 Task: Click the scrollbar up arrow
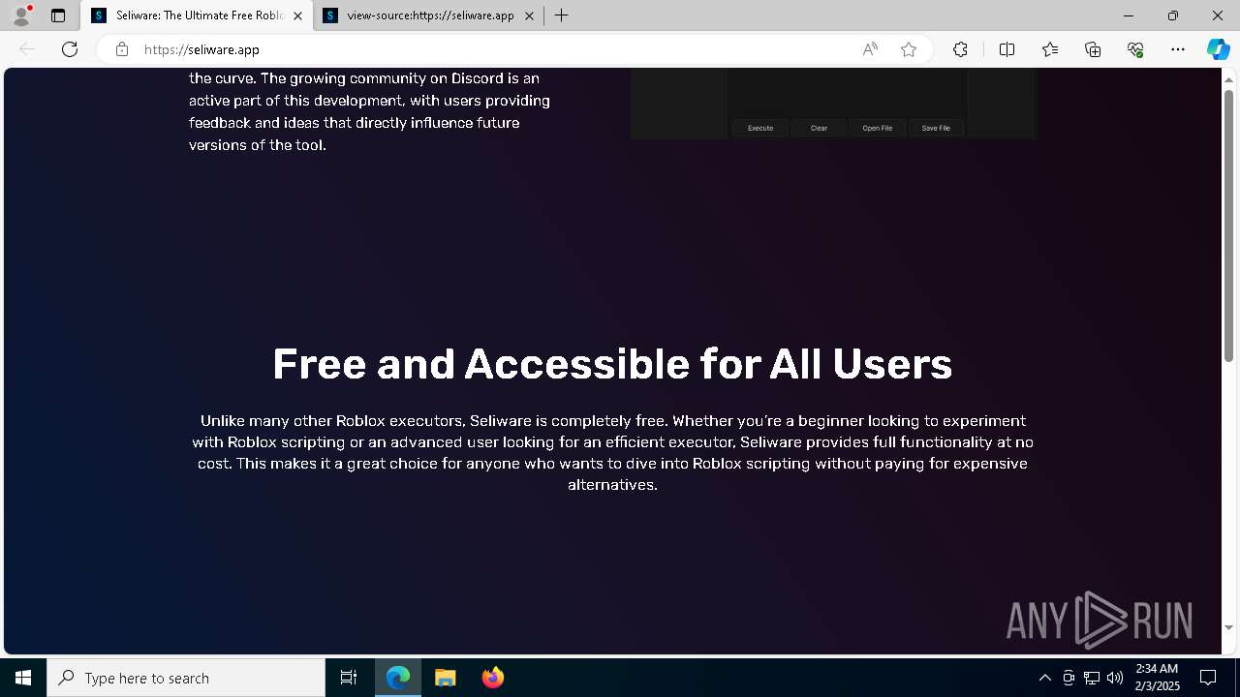(x=1228, y=78)
